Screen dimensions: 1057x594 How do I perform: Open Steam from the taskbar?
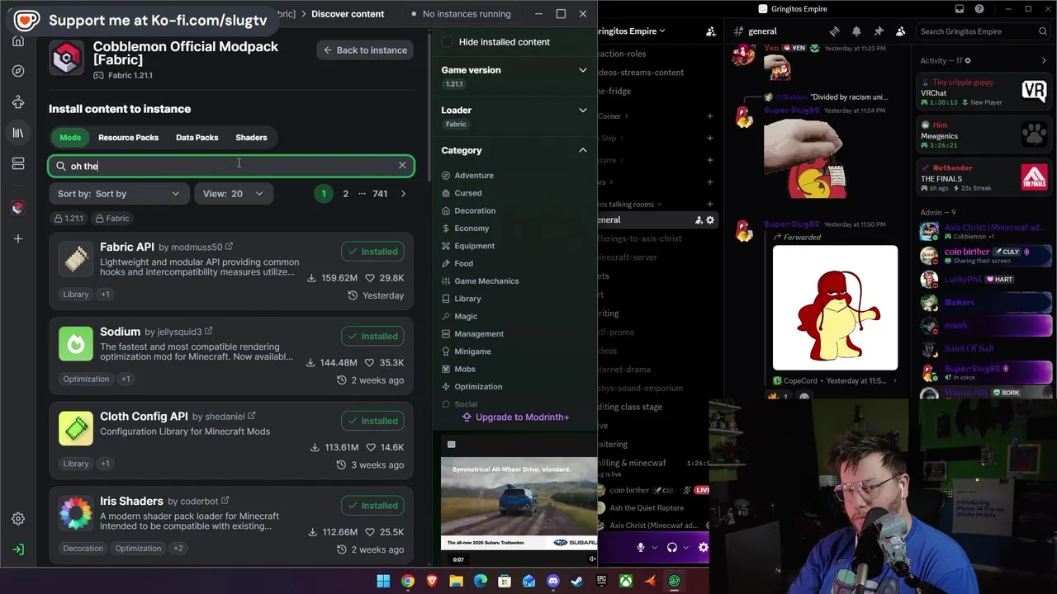click(x=577, y=581)
